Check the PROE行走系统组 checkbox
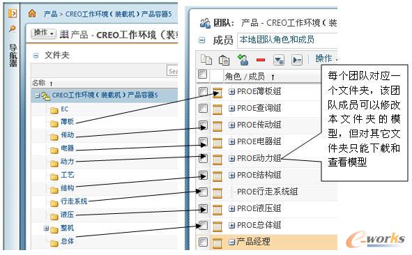 point(203,192)
